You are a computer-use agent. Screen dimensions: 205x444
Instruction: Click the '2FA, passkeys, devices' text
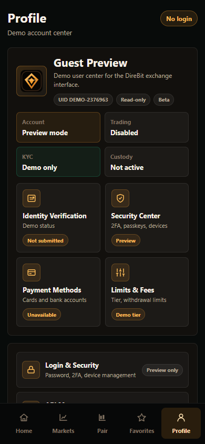click(x=139, y=226)
